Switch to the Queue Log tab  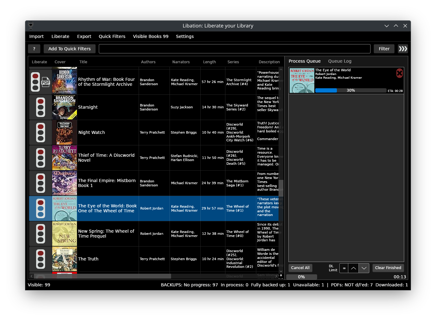tap(340, 61)
